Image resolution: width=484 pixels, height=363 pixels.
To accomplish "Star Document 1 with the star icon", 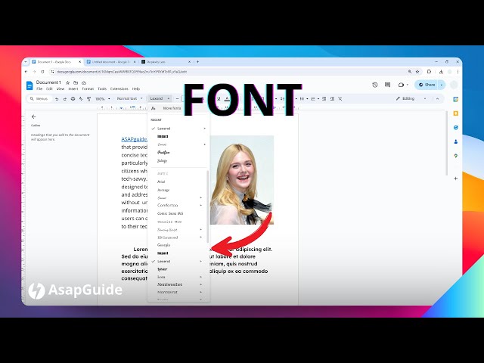I will tap(68, 82).
